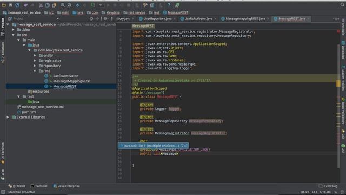This screenshot has height=195, width=346.
Task: Click the Copy toolbar icon
Action: [x=48, y=5]
